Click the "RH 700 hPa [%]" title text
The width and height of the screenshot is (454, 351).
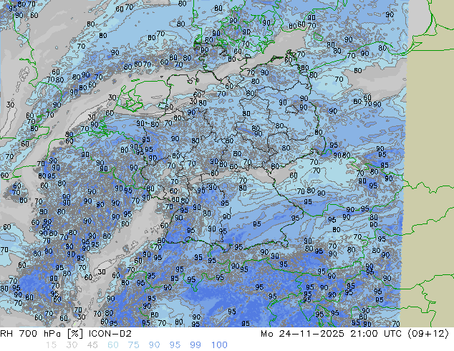(42, 334)
